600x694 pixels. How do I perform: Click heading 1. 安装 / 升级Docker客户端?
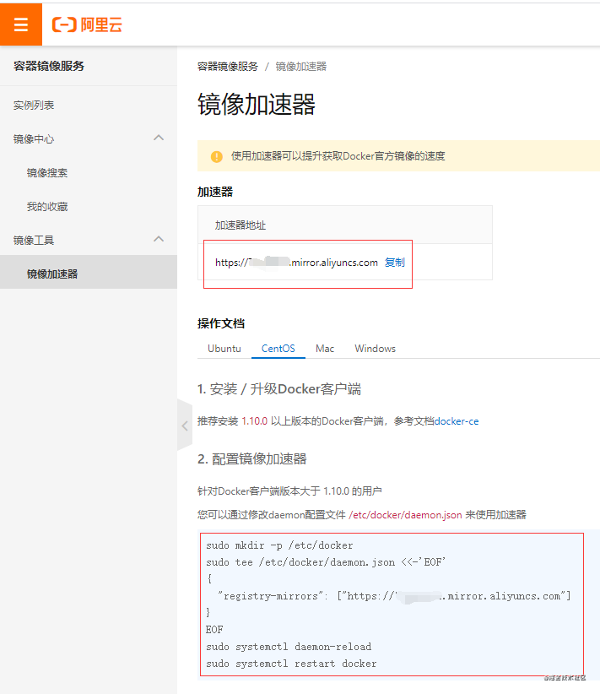click(x=279, y=389)
